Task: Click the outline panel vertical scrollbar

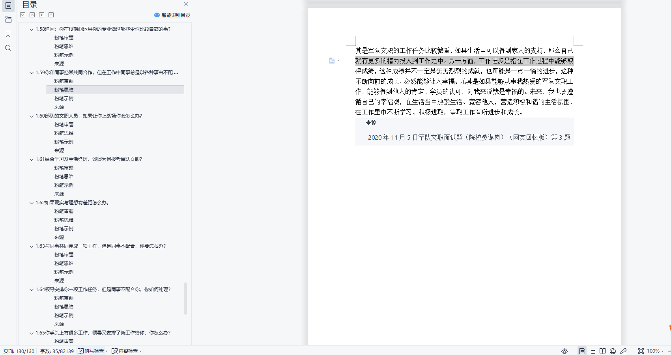Action: tap(185, 298)
